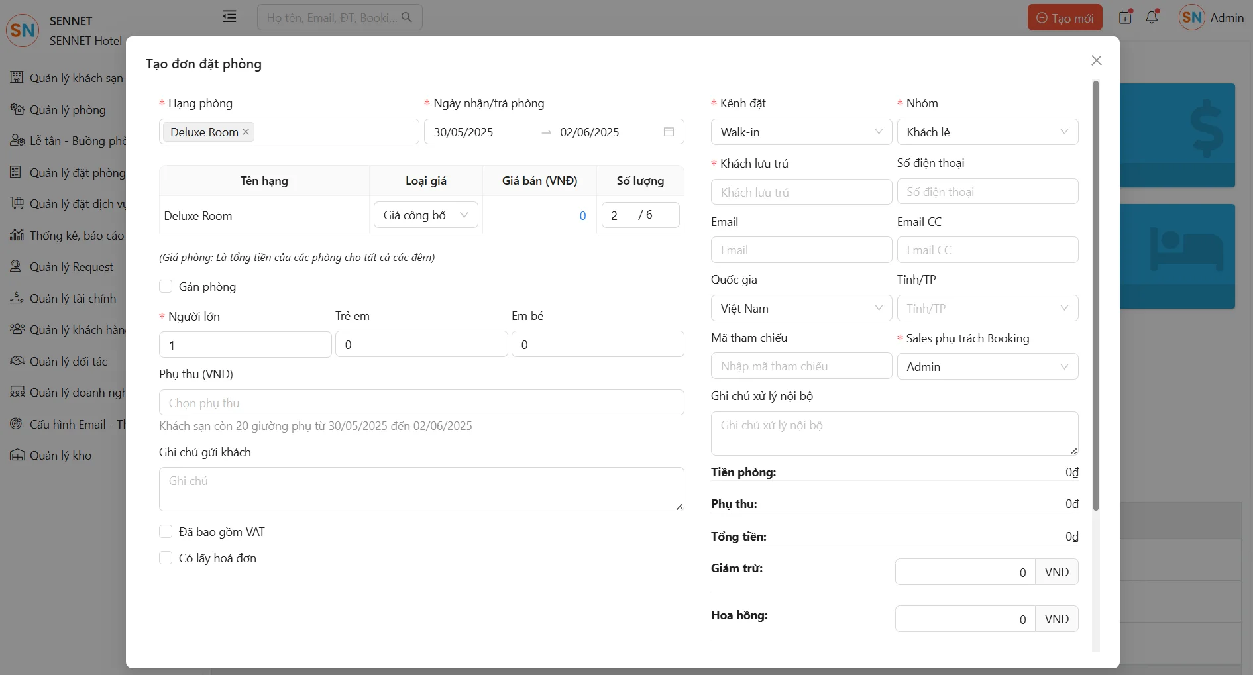Open the Quốc gia Việt Nam dropdown

coord(801,308)
